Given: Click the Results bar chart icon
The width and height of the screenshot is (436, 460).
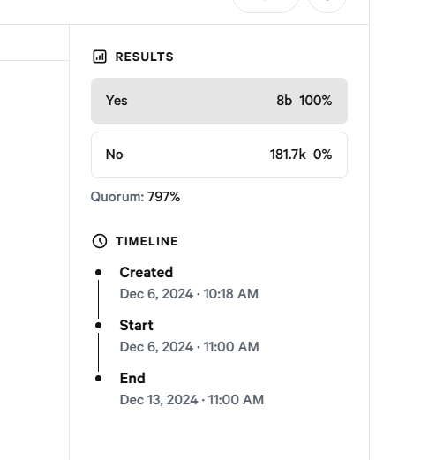Looking at the screenshot, I should point(100,57).
